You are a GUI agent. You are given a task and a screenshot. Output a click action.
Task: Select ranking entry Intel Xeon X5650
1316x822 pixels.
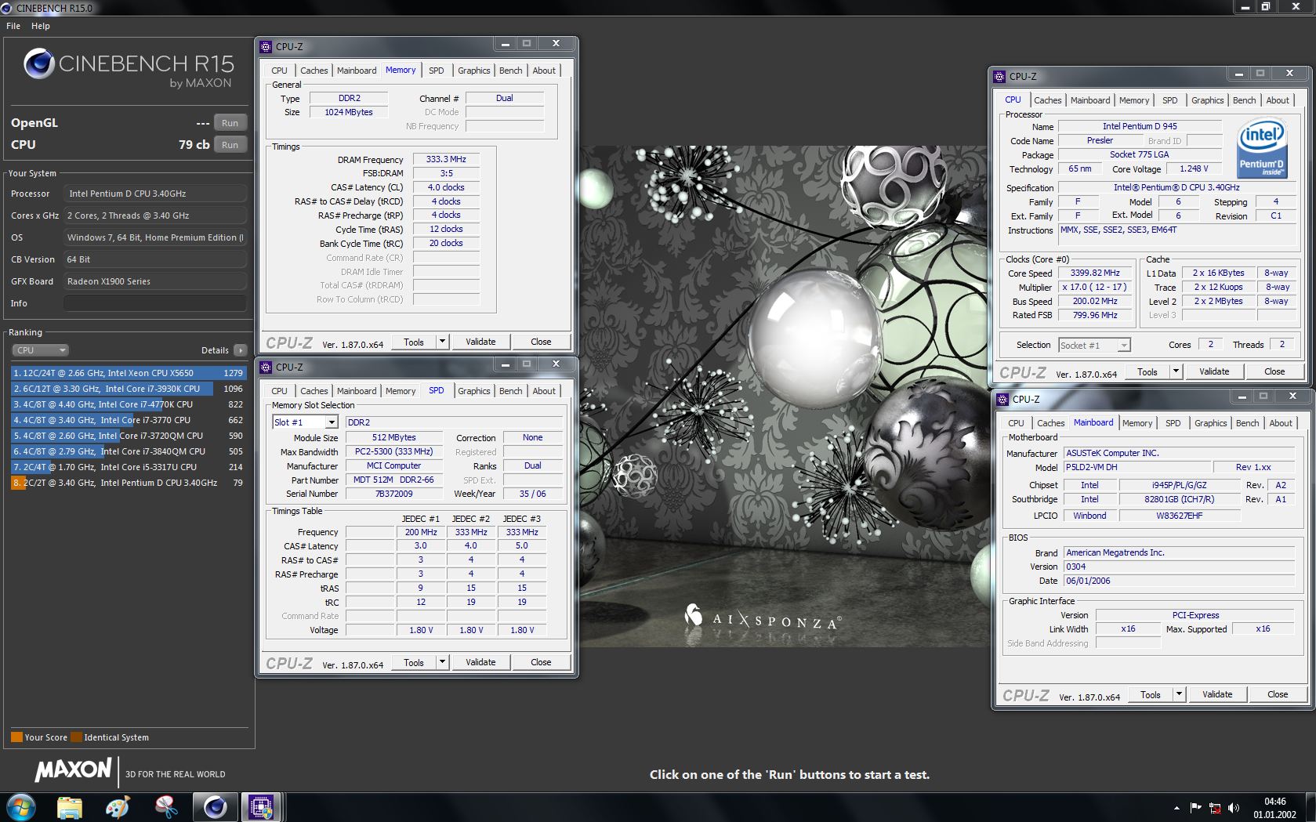pos(129,373)
